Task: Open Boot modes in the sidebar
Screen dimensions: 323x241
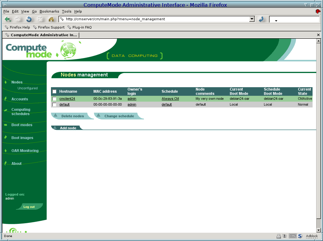Action: (22, 125)
